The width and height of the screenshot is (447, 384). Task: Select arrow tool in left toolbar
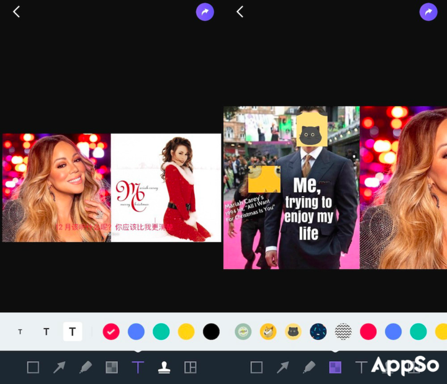coord(60,367)
